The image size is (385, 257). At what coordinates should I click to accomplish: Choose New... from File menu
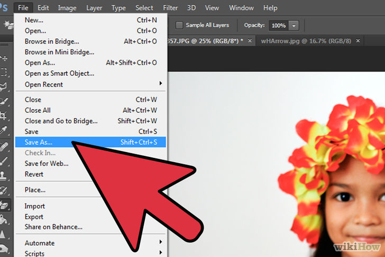90,20
